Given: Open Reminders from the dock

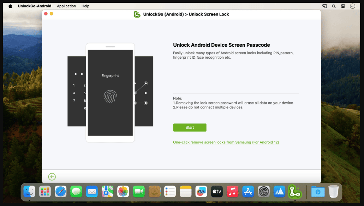Looking at the screenshot, I should 170,192.
